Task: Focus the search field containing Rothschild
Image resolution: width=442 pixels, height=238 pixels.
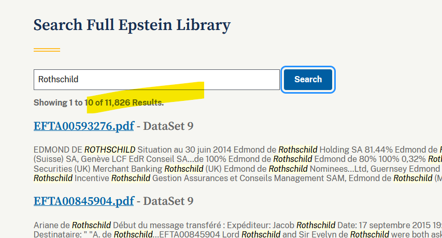Action: (x=156, y=80)
